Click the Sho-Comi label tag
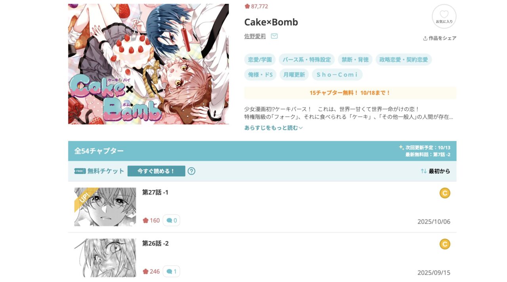 [337, 74]
